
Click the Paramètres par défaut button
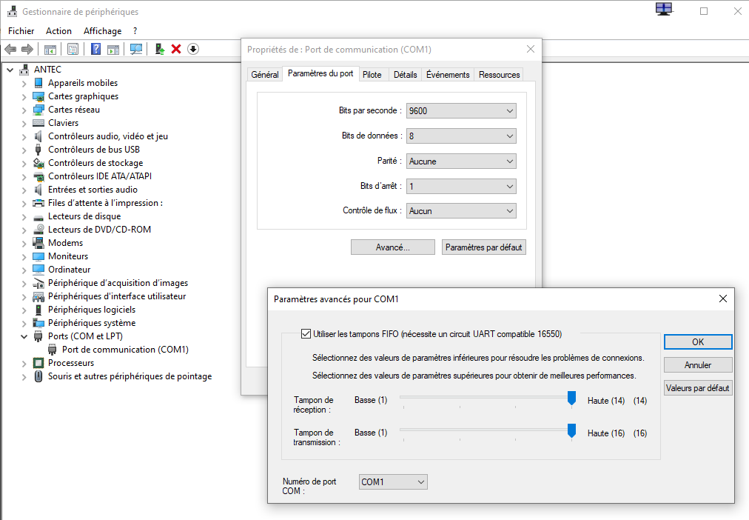tap(483, 247)
